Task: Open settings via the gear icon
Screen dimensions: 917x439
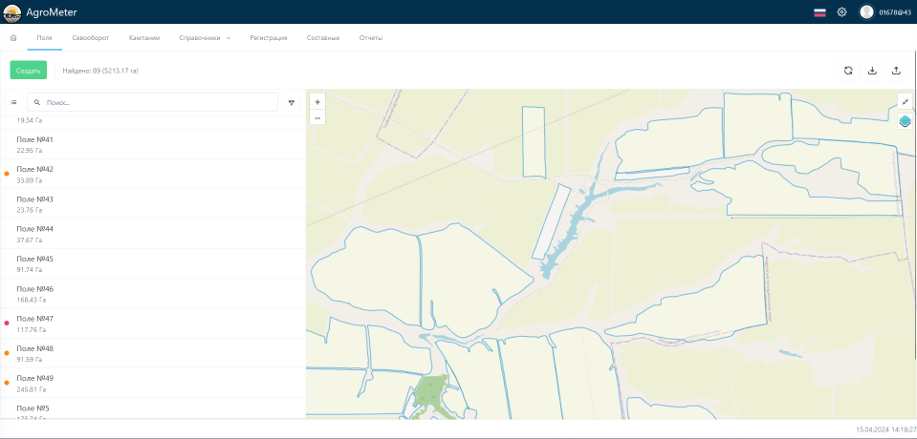Action: pos(841,11)
